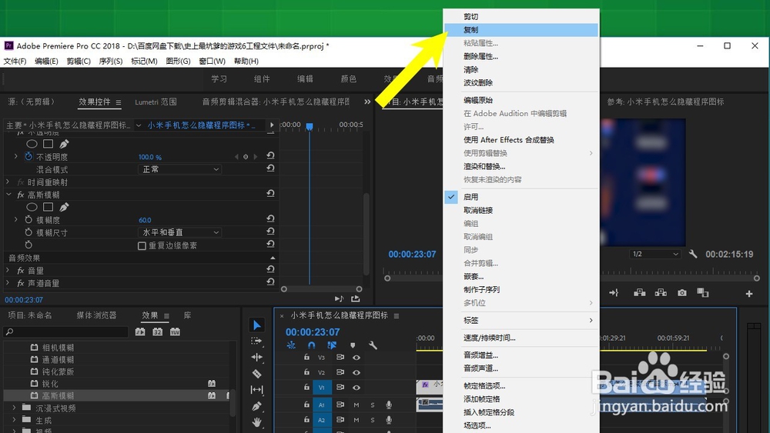Select the Razor tool

coord(257,374)
